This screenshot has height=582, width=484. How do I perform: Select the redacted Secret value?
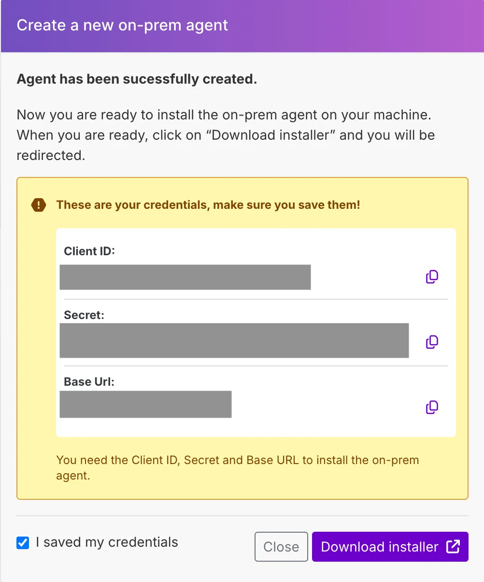click(234, 340)
